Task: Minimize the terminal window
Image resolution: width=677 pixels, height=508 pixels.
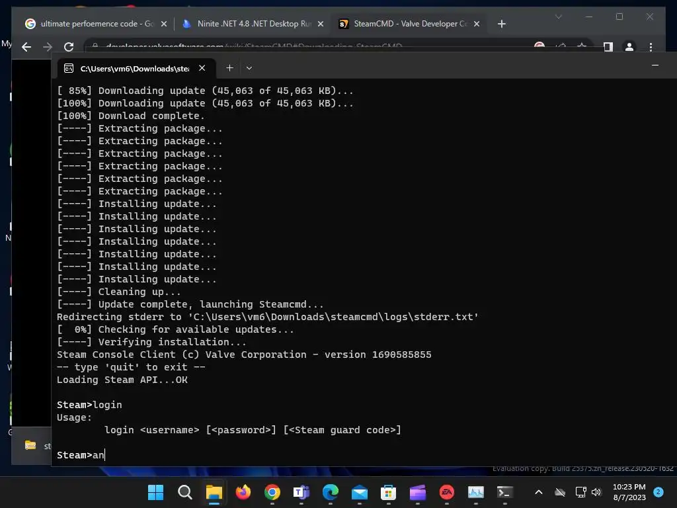Action: 655,65
